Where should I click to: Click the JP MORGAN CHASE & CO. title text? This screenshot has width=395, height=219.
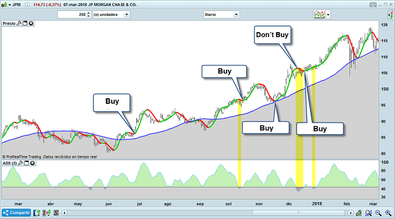pos(112,5)
